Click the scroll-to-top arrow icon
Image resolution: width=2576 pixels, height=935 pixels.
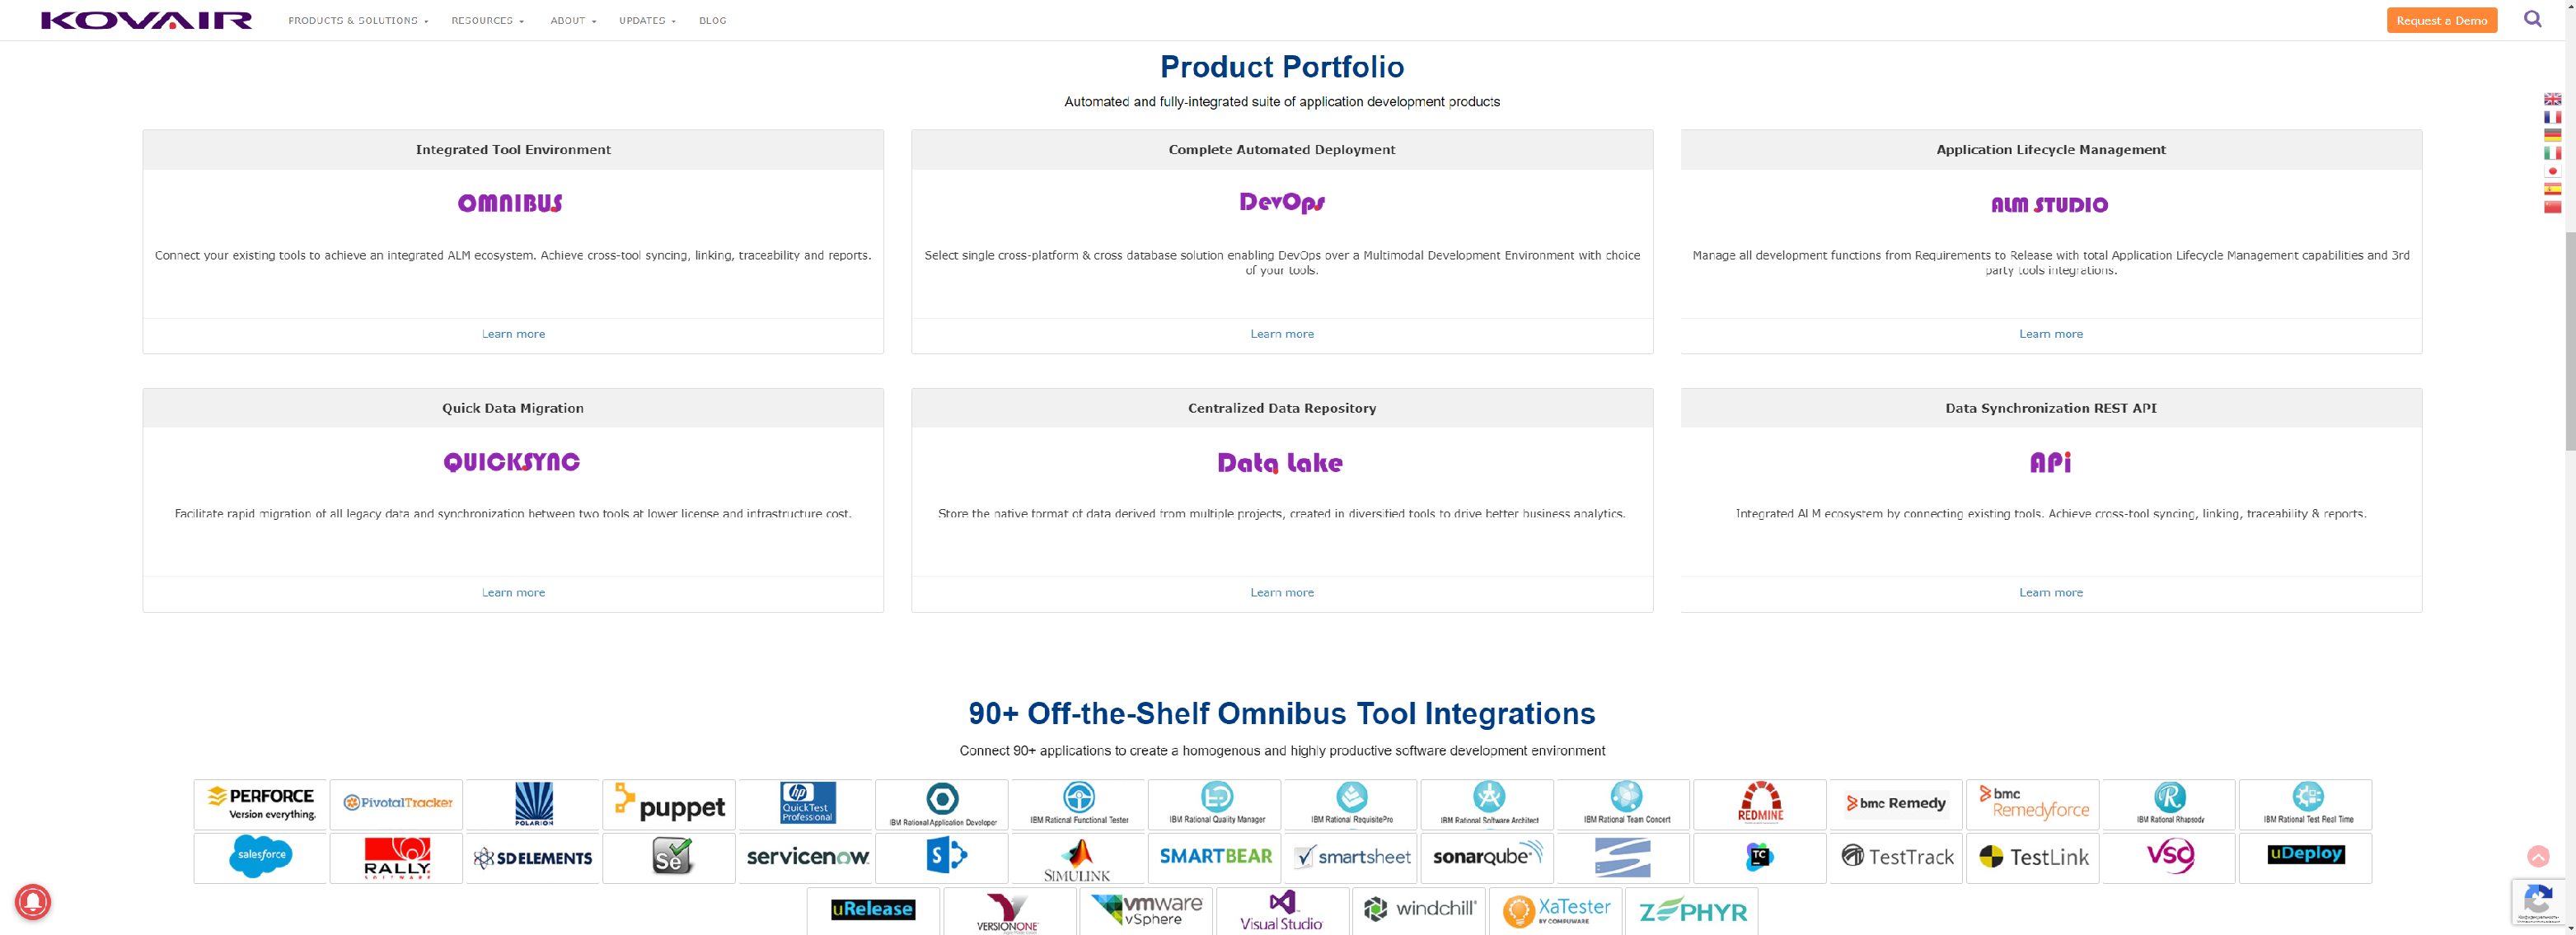coord(2538,856)
